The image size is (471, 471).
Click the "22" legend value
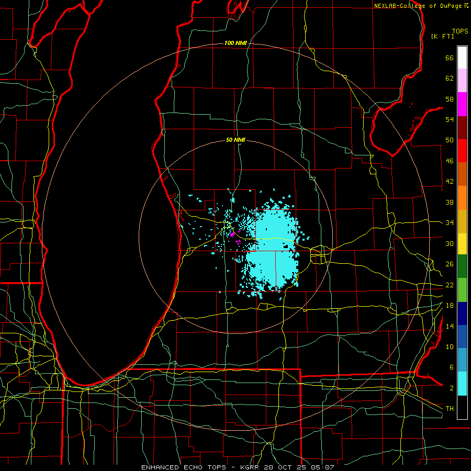point(450,285)
